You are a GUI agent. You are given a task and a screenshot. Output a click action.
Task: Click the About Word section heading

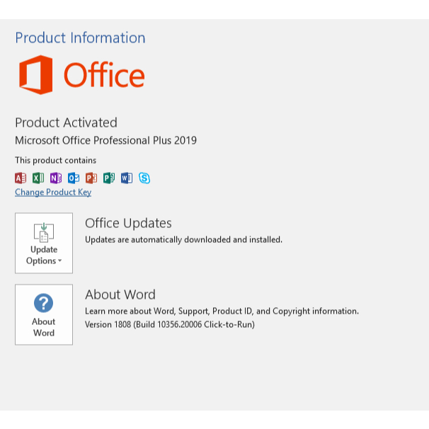pyautogui.click(x=120, y=294)
